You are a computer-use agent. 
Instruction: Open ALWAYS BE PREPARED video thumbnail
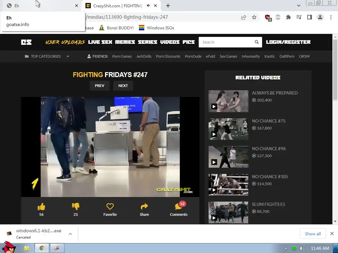click(228, 101)
